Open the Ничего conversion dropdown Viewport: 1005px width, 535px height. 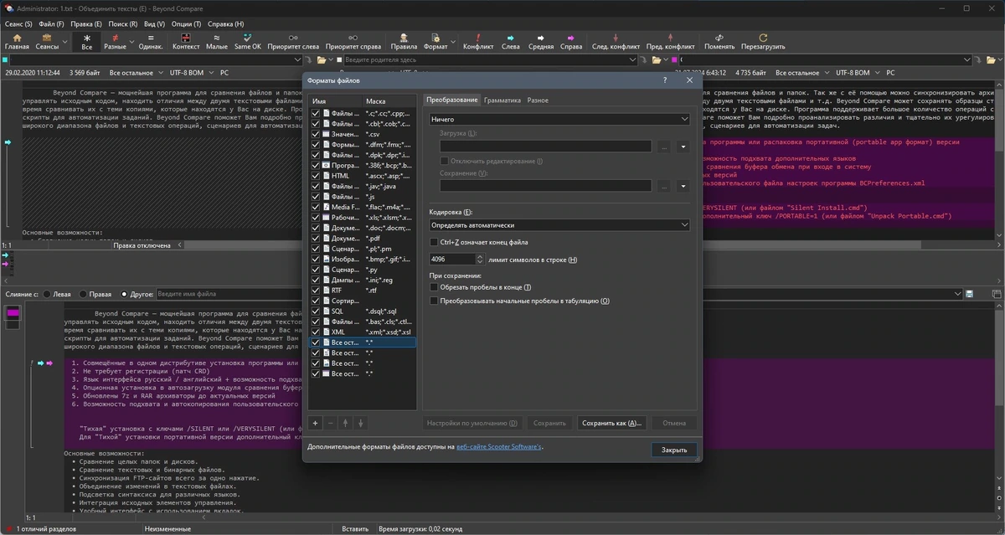point(559,120)
